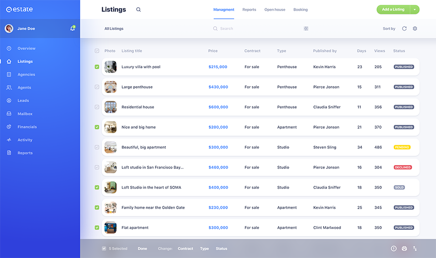Click the Price column header
The height and width of the screenshot is (258, 436).
(213, 51)
